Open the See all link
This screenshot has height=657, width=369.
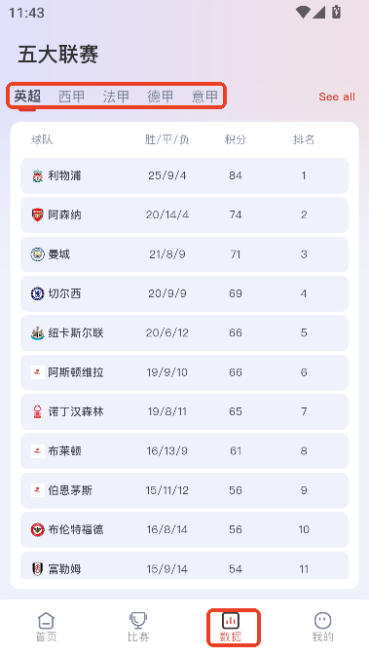337,97
